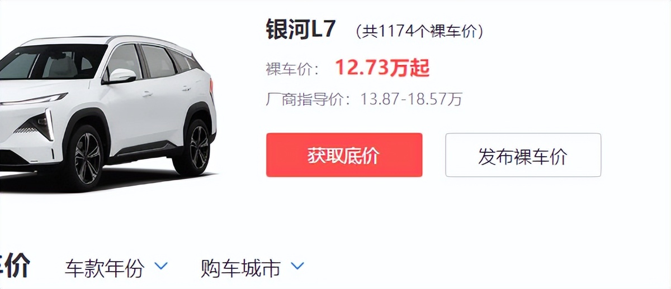The image size is (671, 289).
Task: Click the red 获取底价 button
Action: 344,155
